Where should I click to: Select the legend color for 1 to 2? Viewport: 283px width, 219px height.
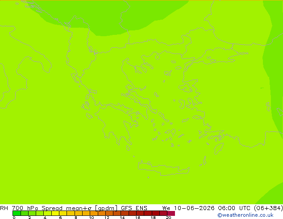click(25, 213)
